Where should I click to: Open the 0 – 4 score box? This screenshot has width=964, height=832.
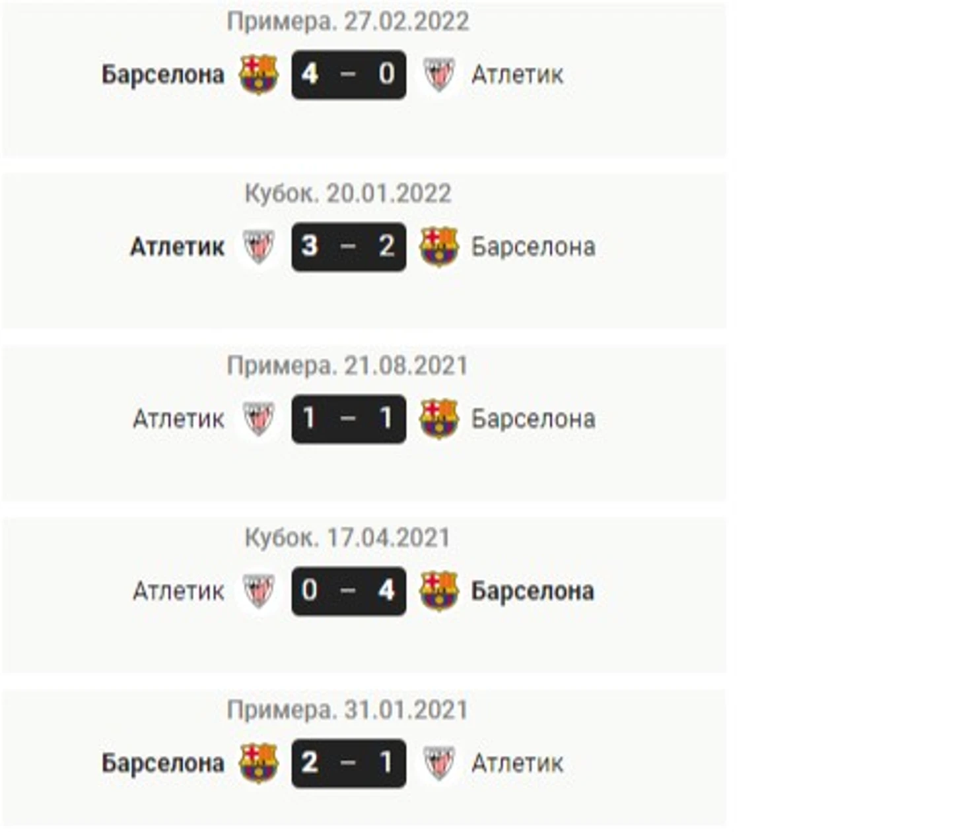pos(349,591)
